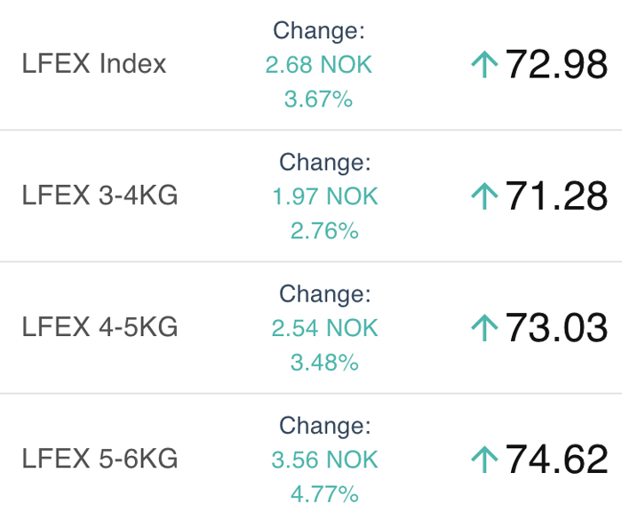Click the 72.98 index price
The height and width of the screenshot is (520, 622).
(556, 65)
